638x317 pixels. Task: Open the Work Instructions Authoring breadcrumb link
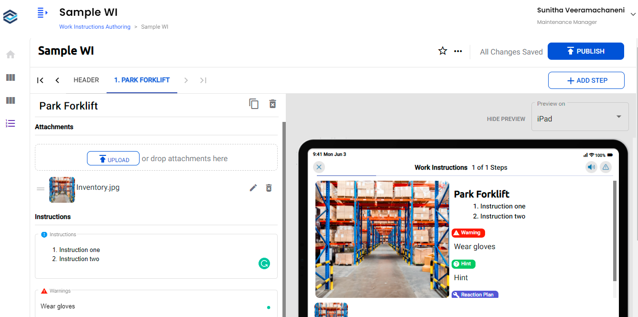click(95, 27)
